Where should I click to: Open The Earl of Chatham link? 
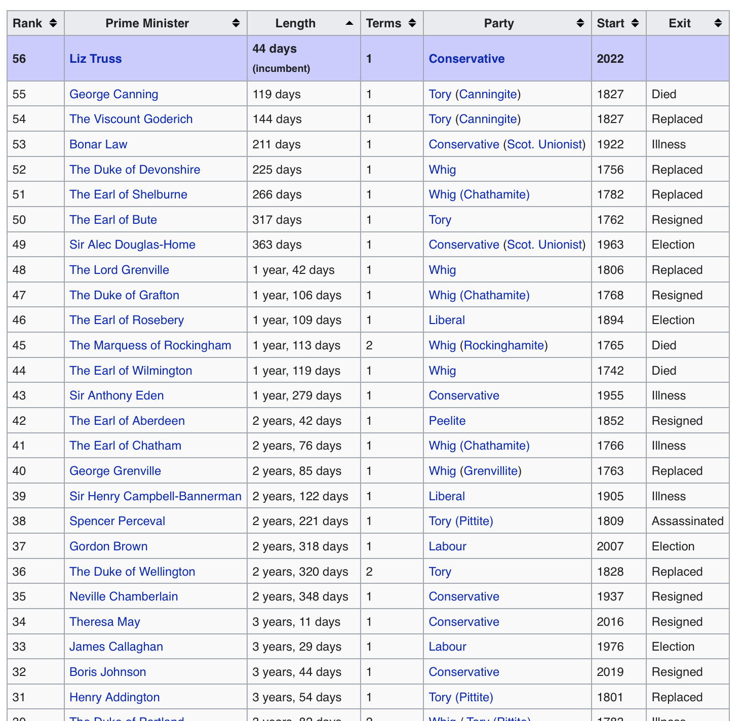click(126, 446)
